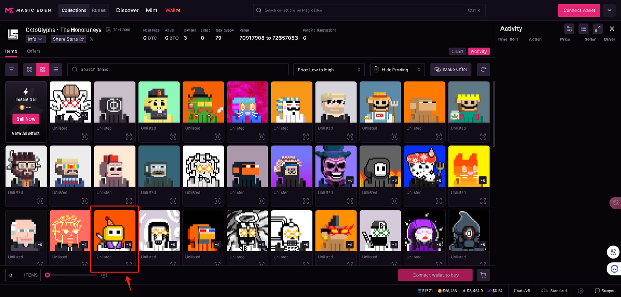Open sweep settings gear near slider
This screenshot has width=621, height=297.
pos(104,275)
